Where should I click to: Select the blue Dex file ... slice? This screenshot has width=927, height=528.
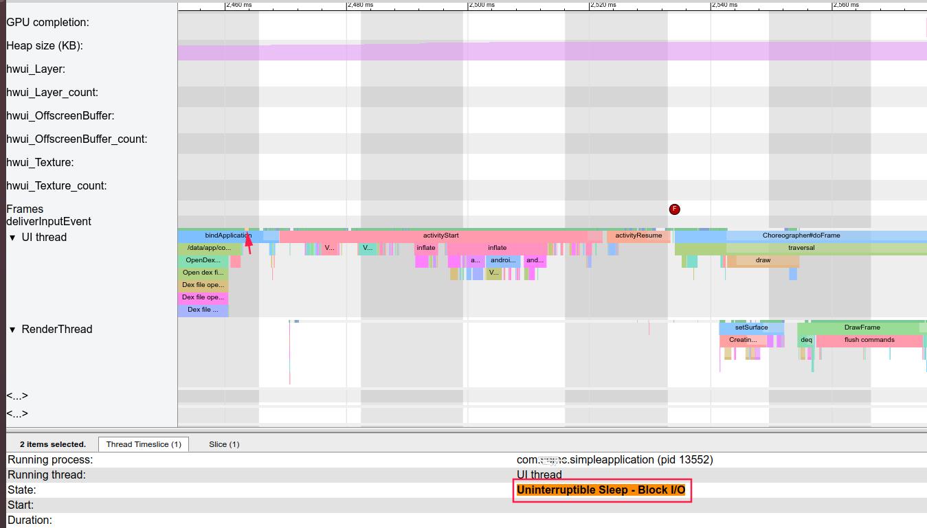pyautogui.click(x=203, y=310)
